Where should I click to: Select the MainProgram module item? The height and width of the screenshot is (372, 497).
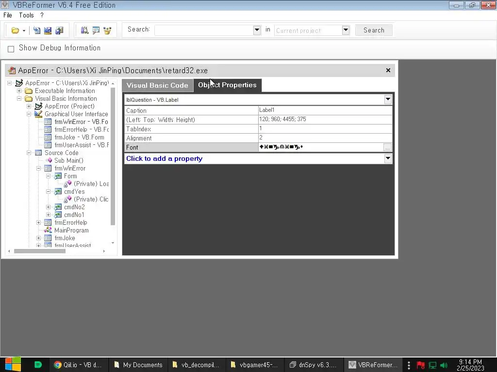[71, 230]
